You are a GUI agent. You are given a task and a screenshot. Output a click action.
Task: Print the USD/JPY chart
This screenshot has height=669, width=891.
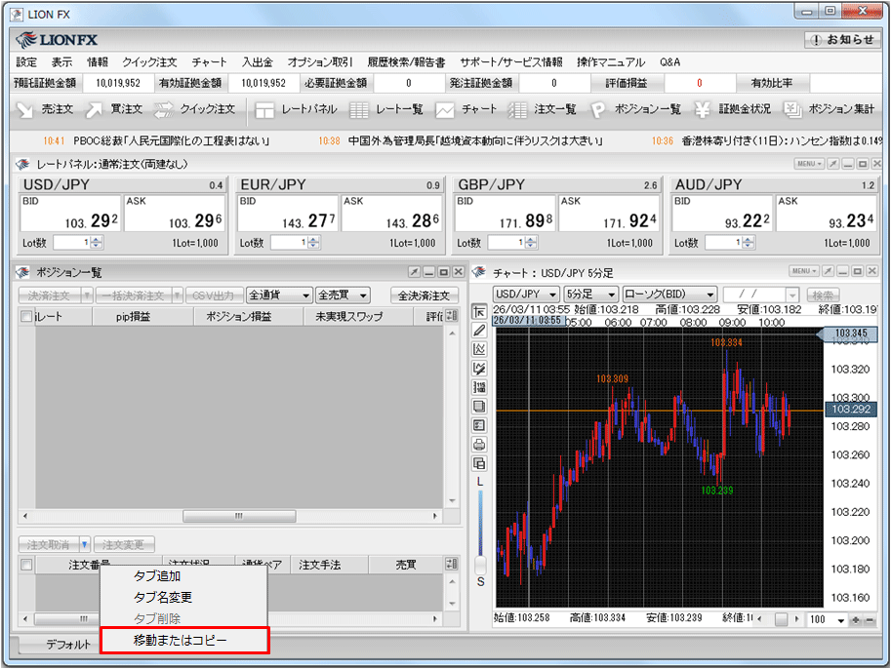(x=479, y=445)
